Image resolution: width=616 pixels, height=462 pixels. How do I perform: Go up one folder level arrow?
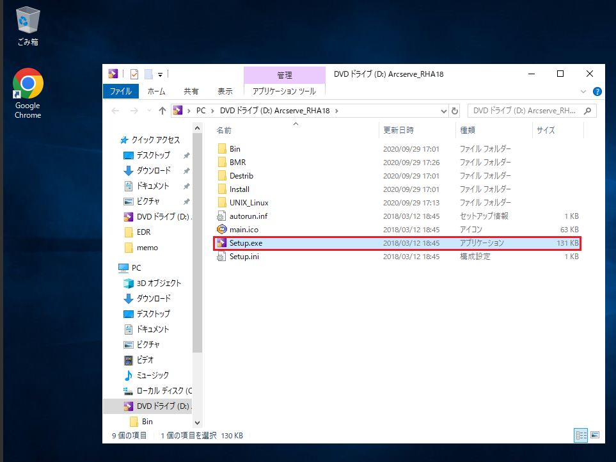(x=162, y=111)
